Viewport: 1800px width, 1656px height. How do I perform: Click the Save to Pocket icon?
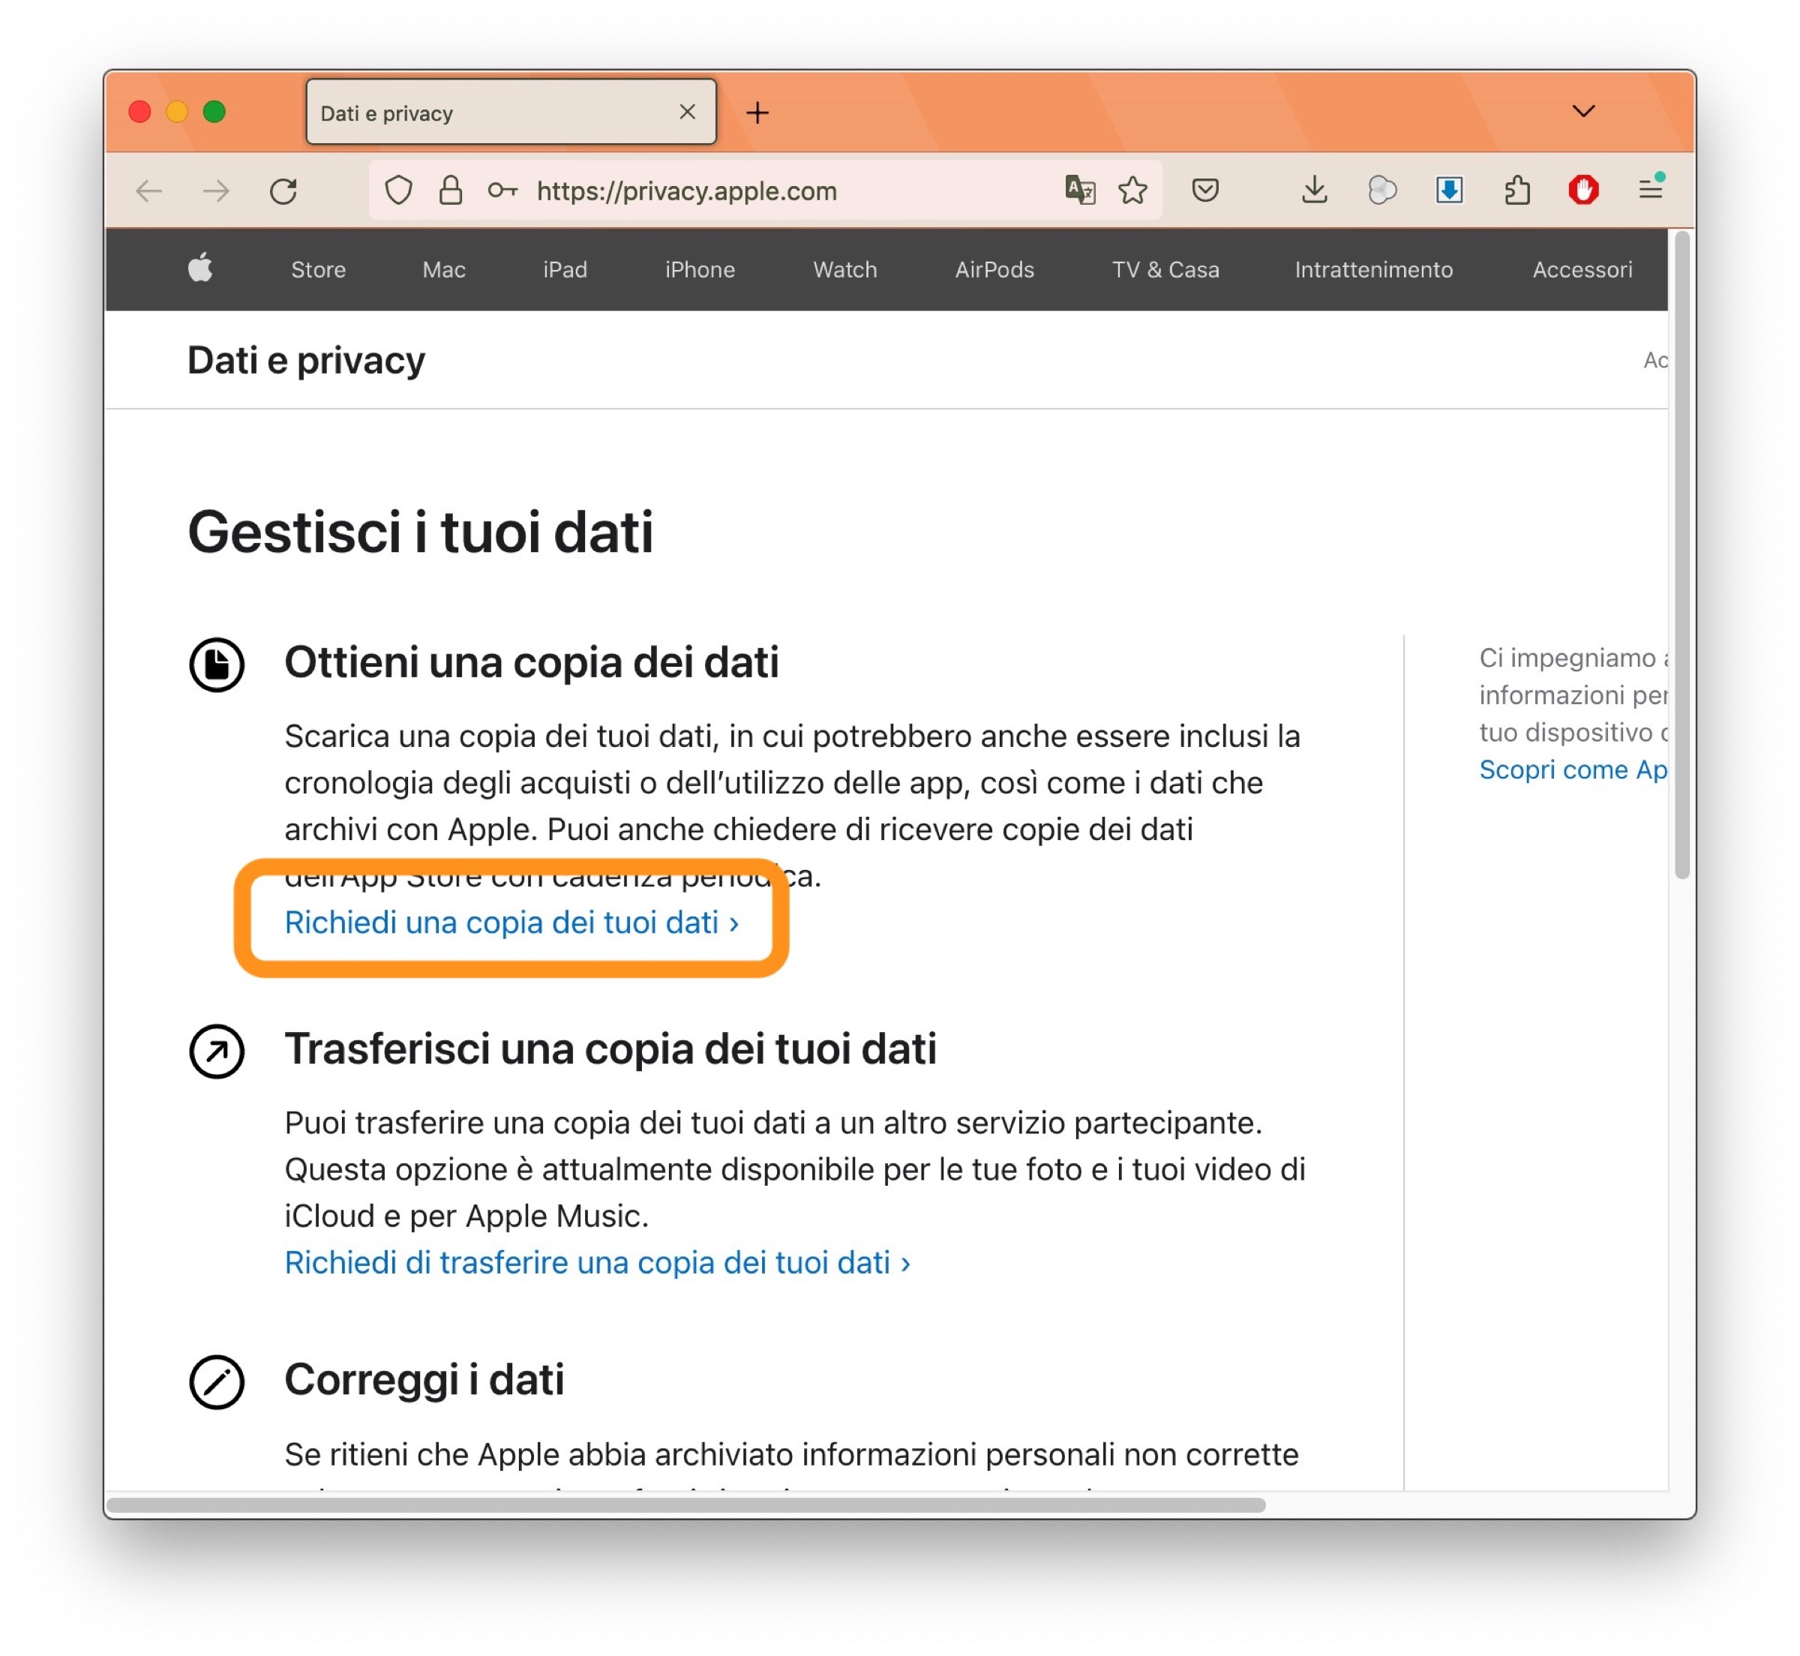pos(1205,190)
